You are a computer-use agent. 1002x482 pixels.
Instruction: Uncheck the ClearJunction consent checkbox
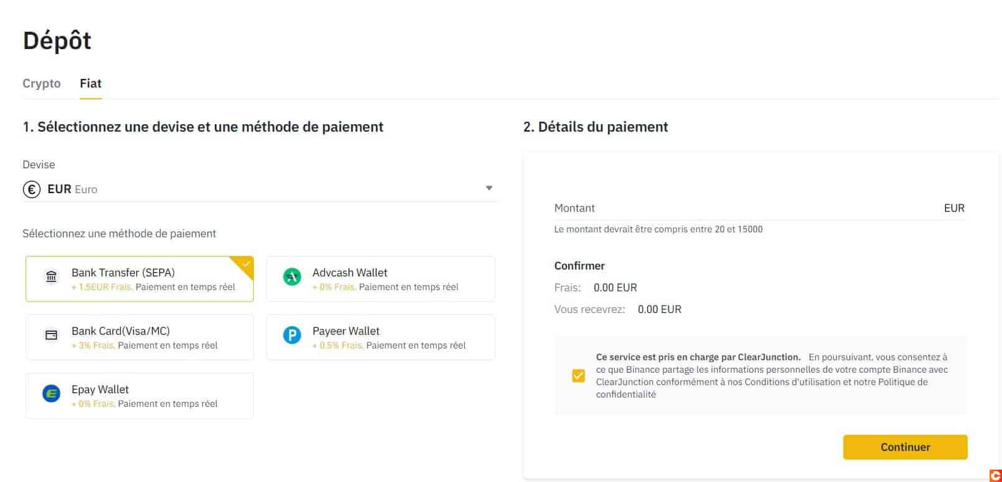[579, 376]
